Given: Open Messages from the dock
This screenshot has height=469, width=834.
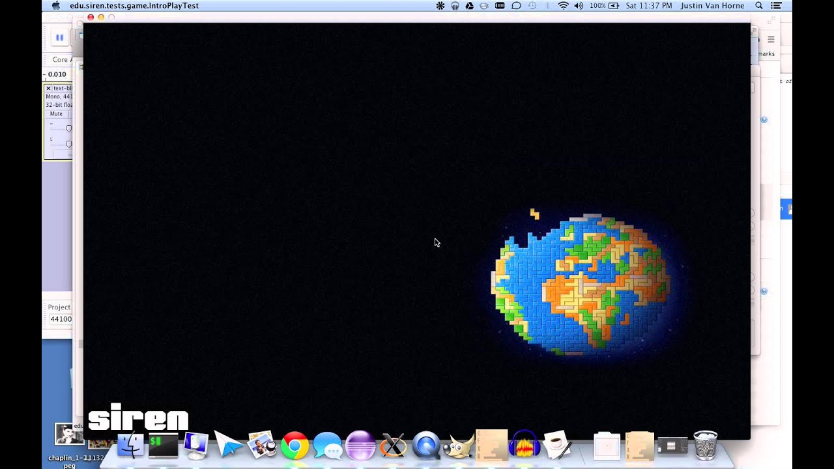Looking at the screenshot, I should (327, 446).
